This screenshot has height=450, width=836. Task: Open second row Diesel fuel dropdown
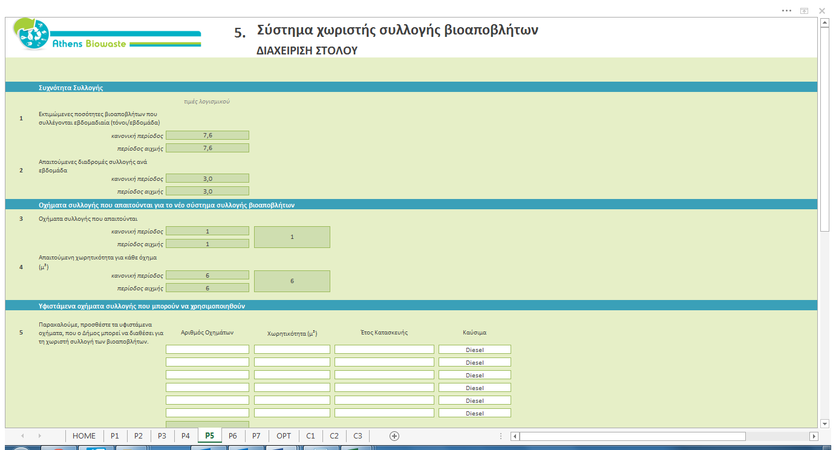tap(475, 362)
